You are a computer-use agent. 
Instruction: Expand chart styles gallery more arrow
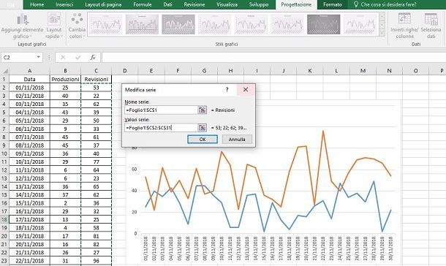tap(382, 34)
